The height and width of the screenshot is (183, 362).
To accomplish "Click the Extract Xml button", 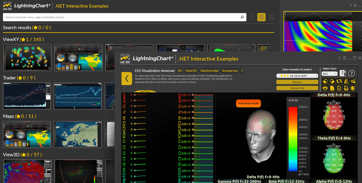I will [297, 88].
